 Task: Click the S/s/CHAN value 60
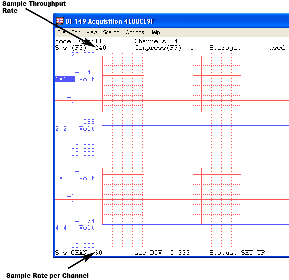pos(98,253)
